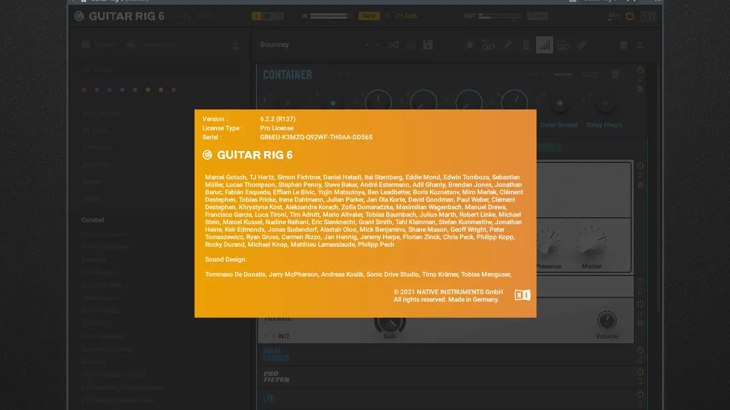Open the Tuner tool

(x=508, y=45)
